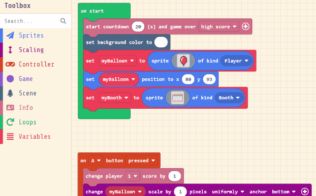Viewport: 316px width, 196px height.
Task: Edit the balloon sprite image thumbnail
Action: click(183, 61)
